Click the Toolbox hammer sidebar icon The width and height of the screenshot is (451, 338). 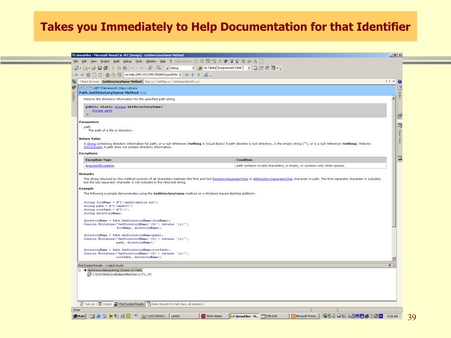[x=74, y=88]
